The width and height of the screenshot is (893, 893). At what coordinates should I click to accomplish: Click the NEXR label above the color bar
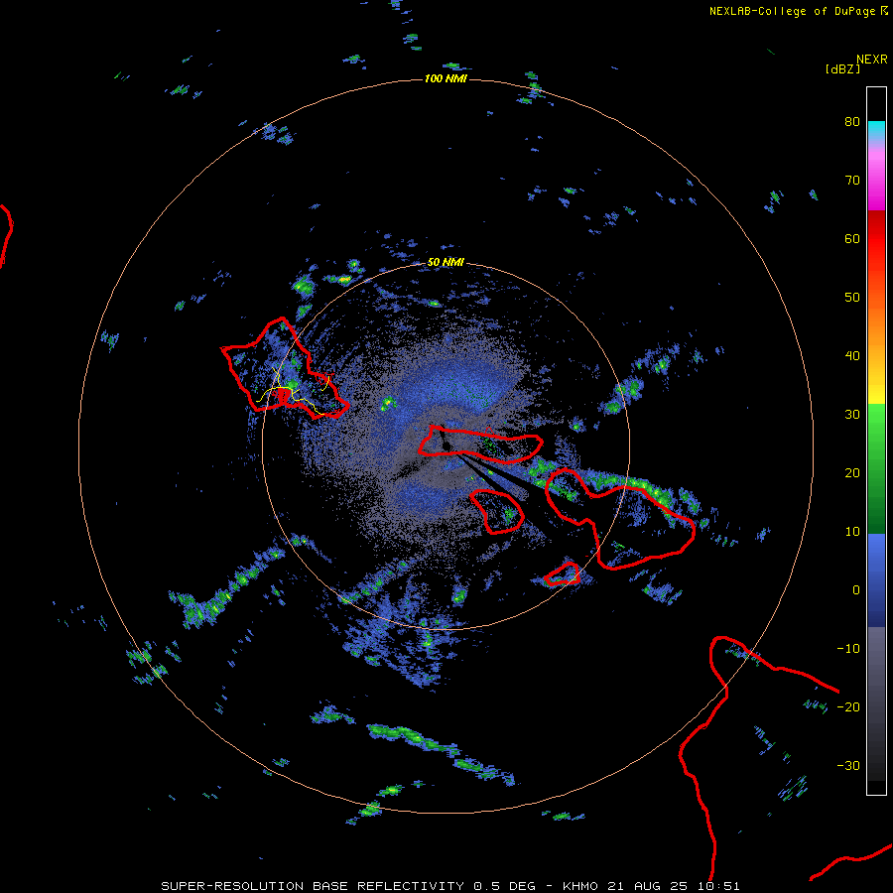[872, 60]
